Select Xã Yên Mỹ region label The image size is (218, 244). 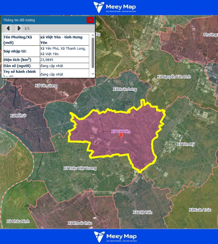(186, 144)
